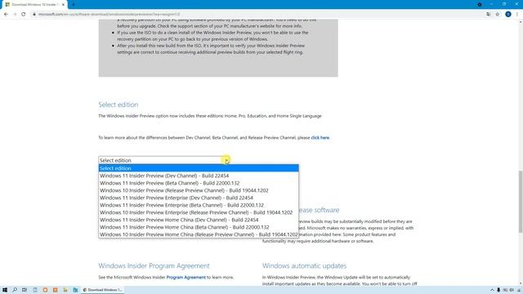Click the volume speaker tray icon
Viewport: 523px width, 294px height.
[512, 290]
